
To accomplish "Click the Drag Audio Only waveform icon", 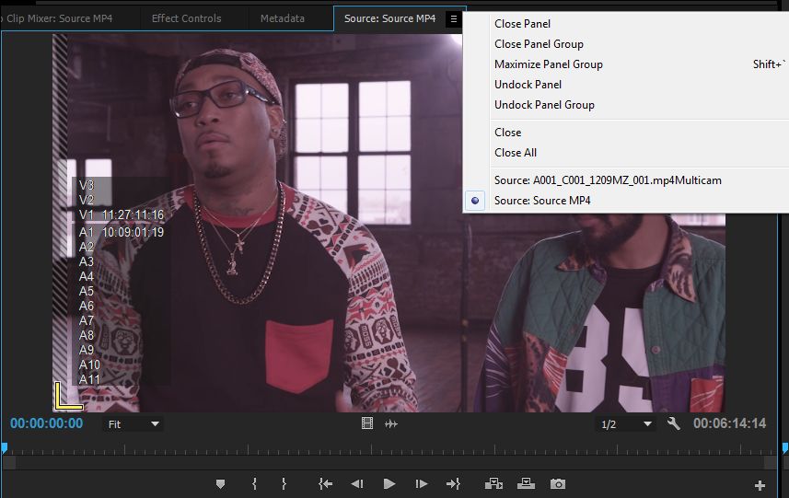I will (391, 424).
